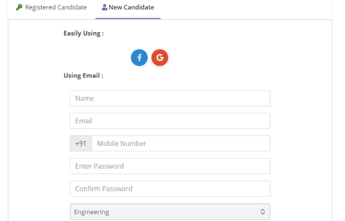
Task: Focus the Name input field
Action: (x=170, y=98)
